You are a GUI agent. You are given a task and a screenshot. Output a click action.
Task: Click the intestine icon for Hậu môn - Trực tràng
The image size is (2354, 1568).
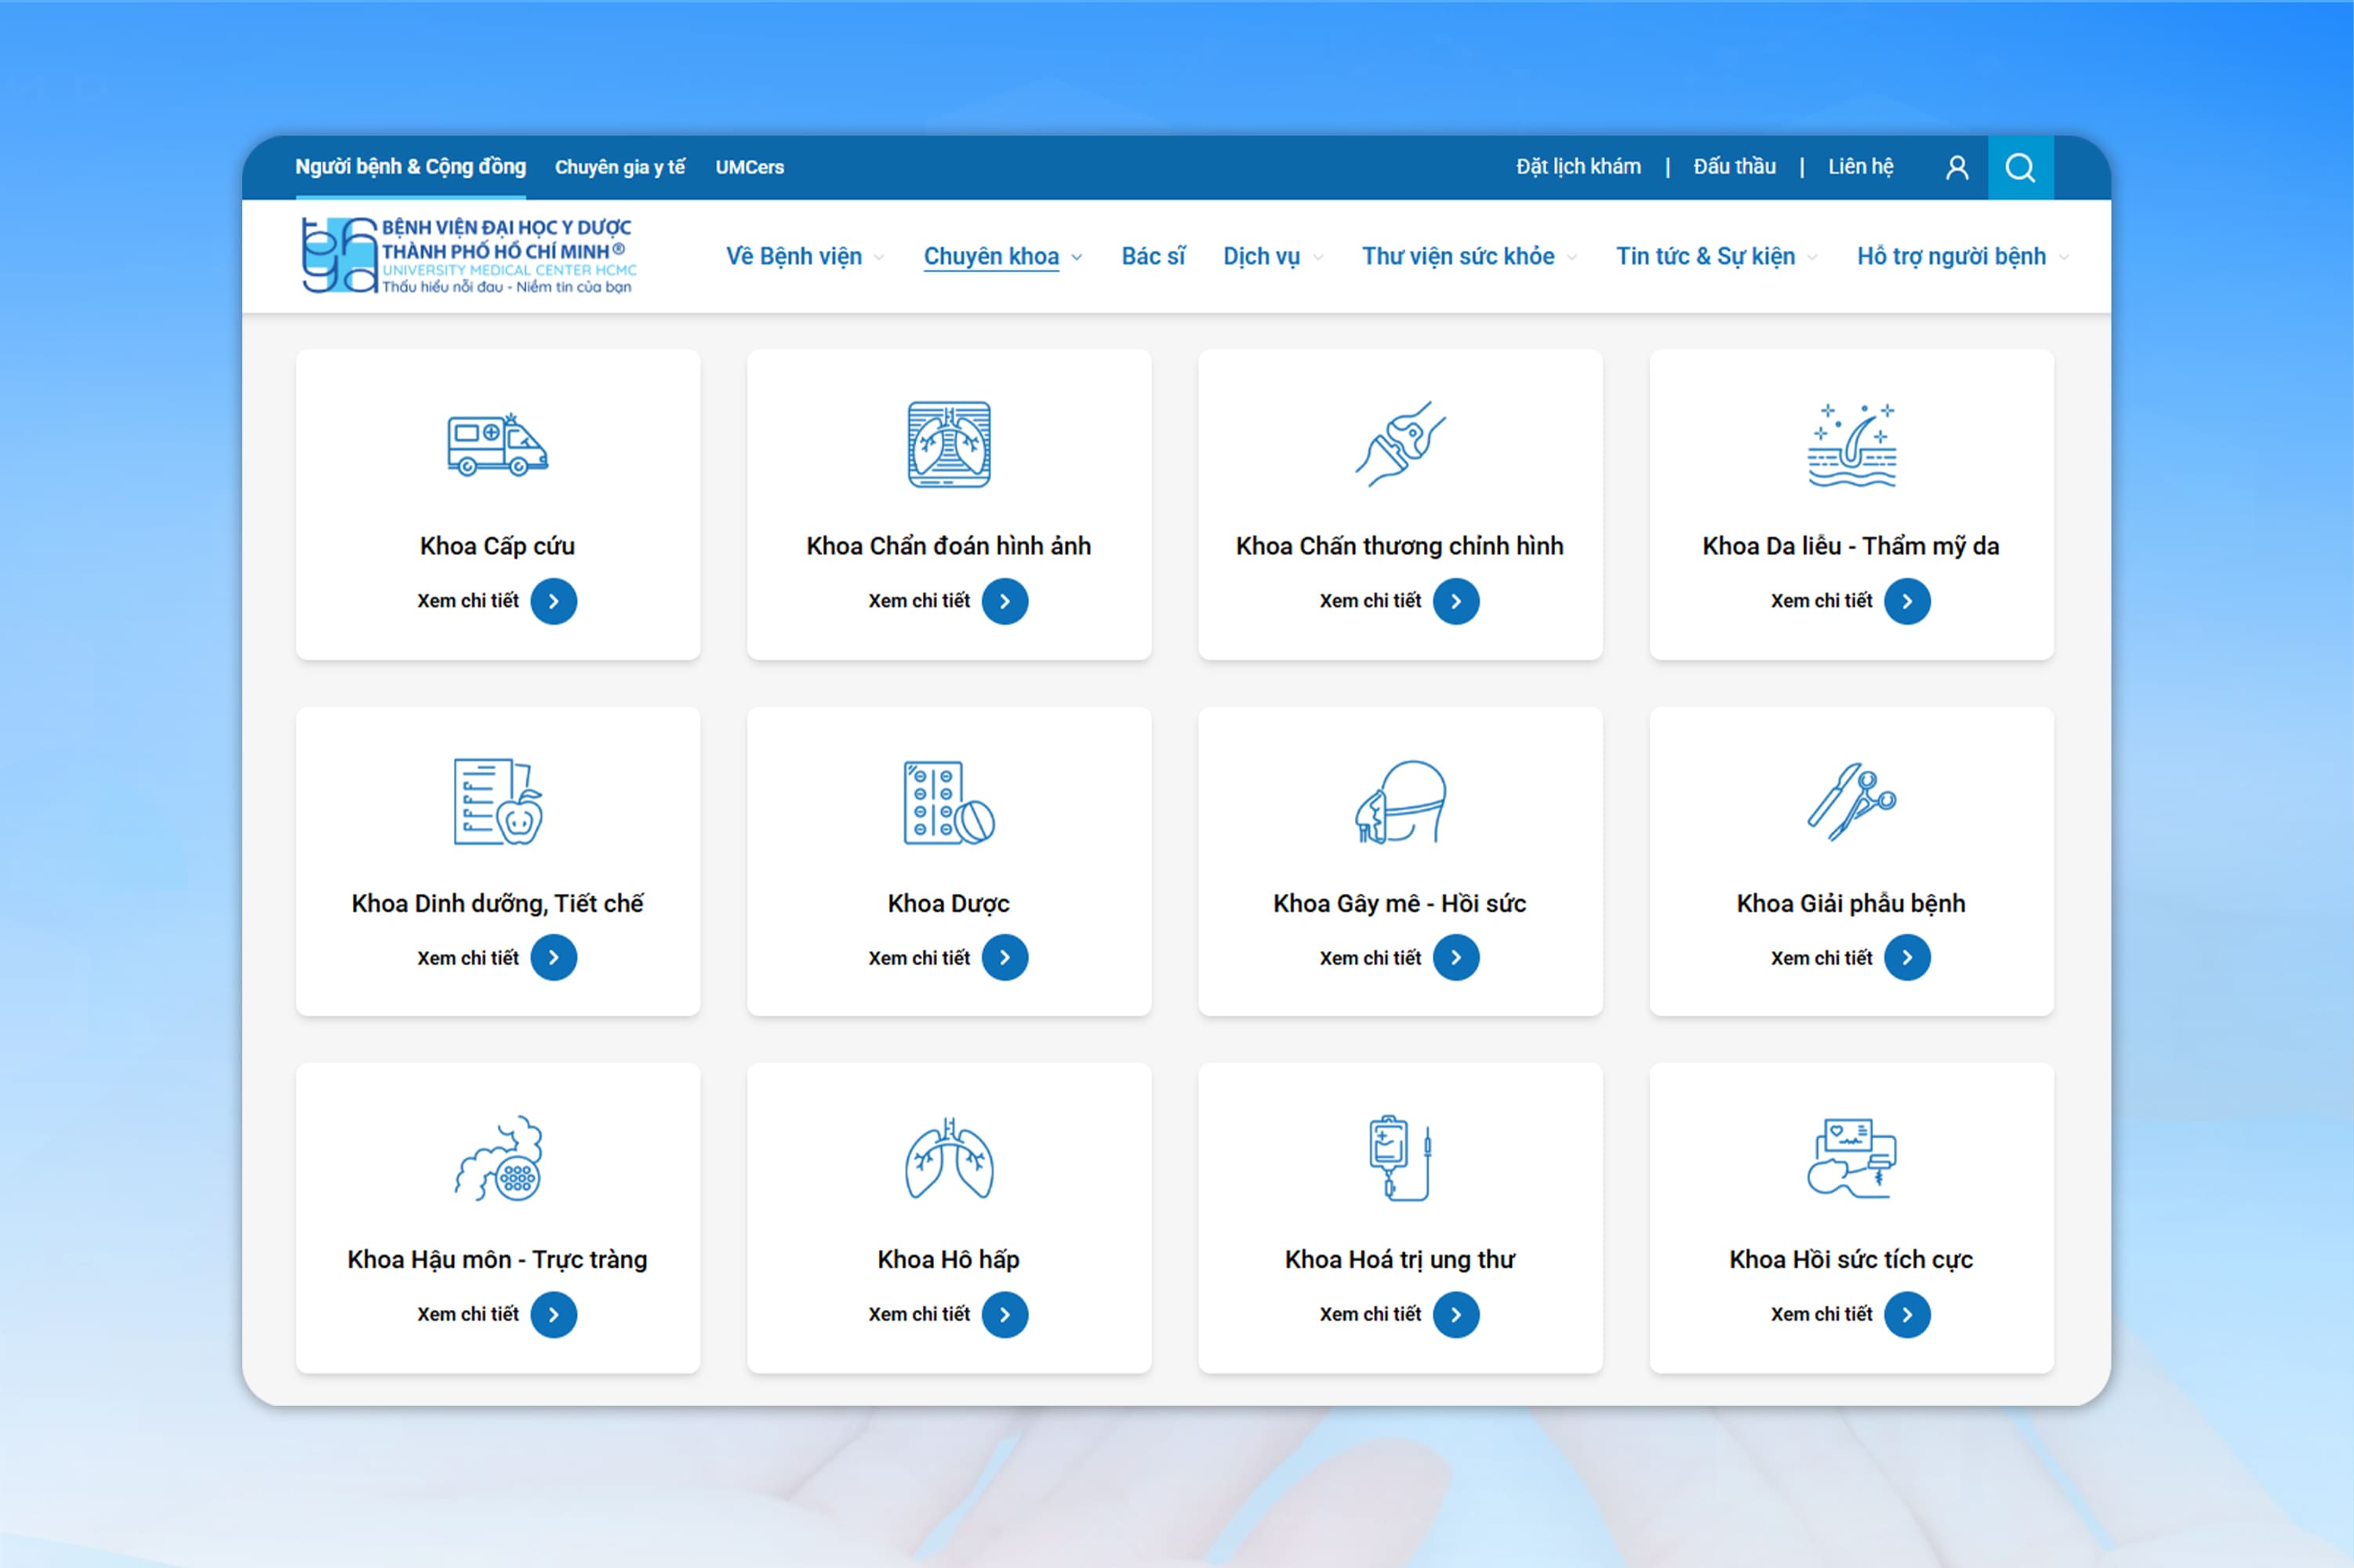tap(498, 1158)
